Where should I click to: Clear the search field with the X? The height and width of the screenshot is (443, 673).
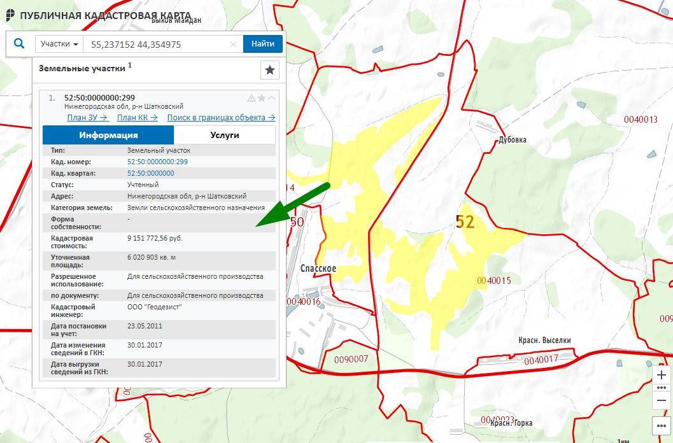click(233, 44)
